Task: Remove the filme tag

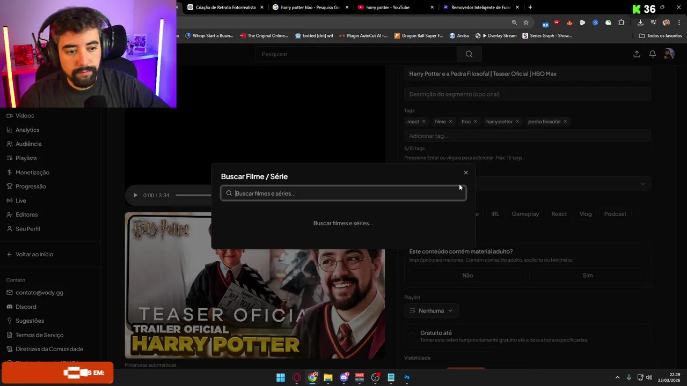Action: click(x=450, y=122)
